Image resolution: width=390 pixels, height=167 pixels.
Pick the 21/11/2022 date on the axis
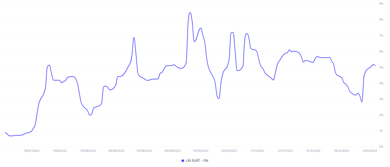point(285,151)
